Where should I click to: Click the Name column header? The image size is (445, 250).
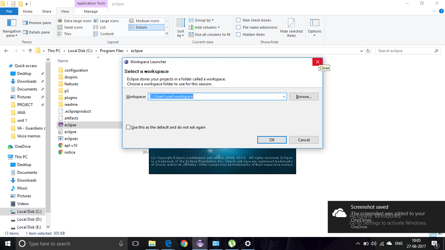(63, 61)
